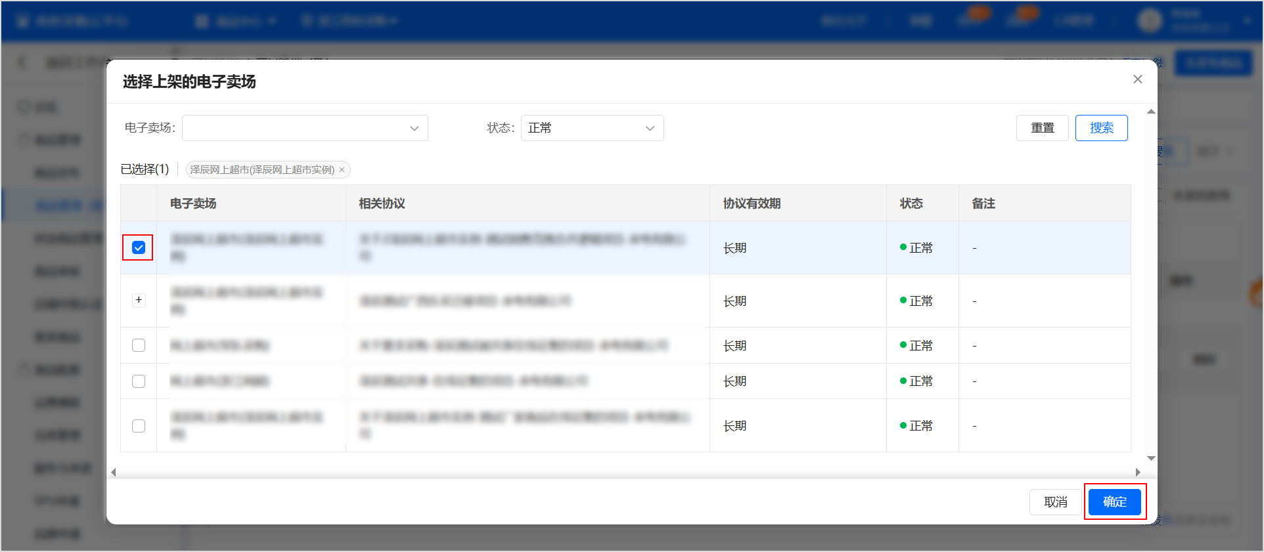Click the dialog's scroll up arrow

[x=1151, y=112]
